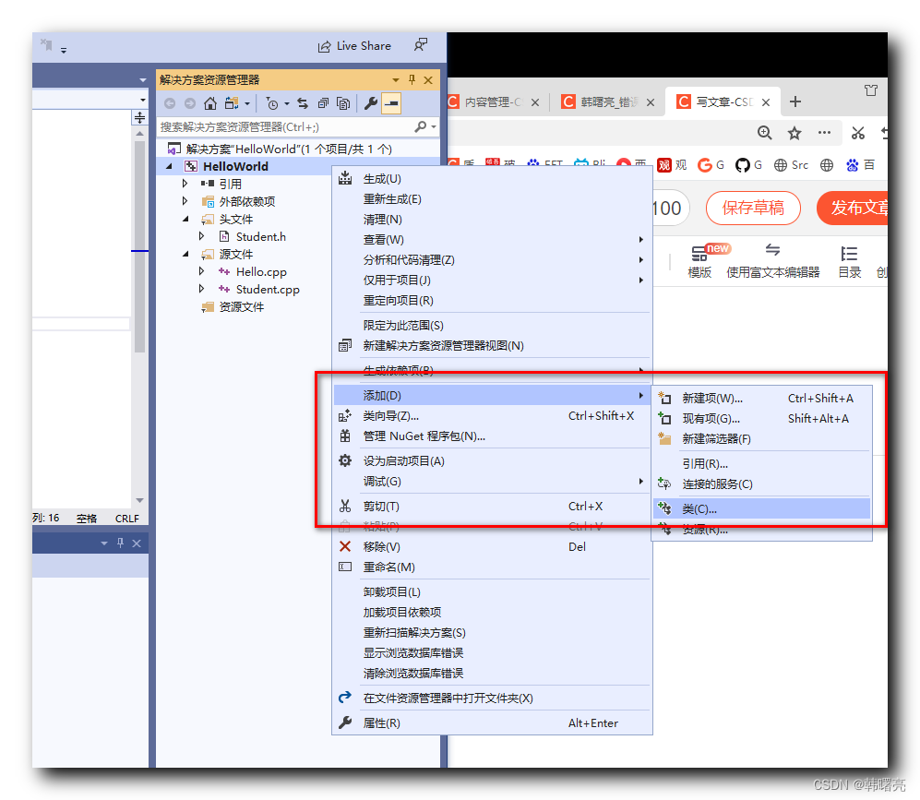Select 类(C)... in the submenu
This screenshot has width=920, height=800.
pos(761,508)
